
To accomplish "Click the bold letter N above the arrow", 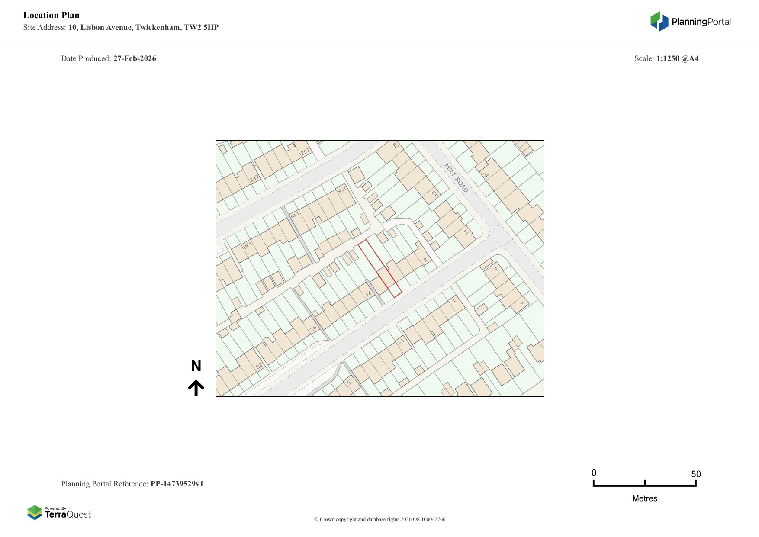I will pos(196,366).
